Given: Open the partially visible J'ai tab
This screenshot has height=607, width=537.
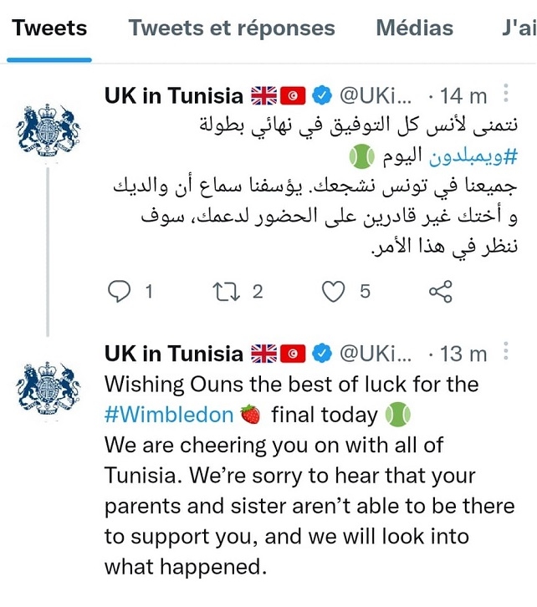Looking at the screenshot, I should tap(519, 28).
